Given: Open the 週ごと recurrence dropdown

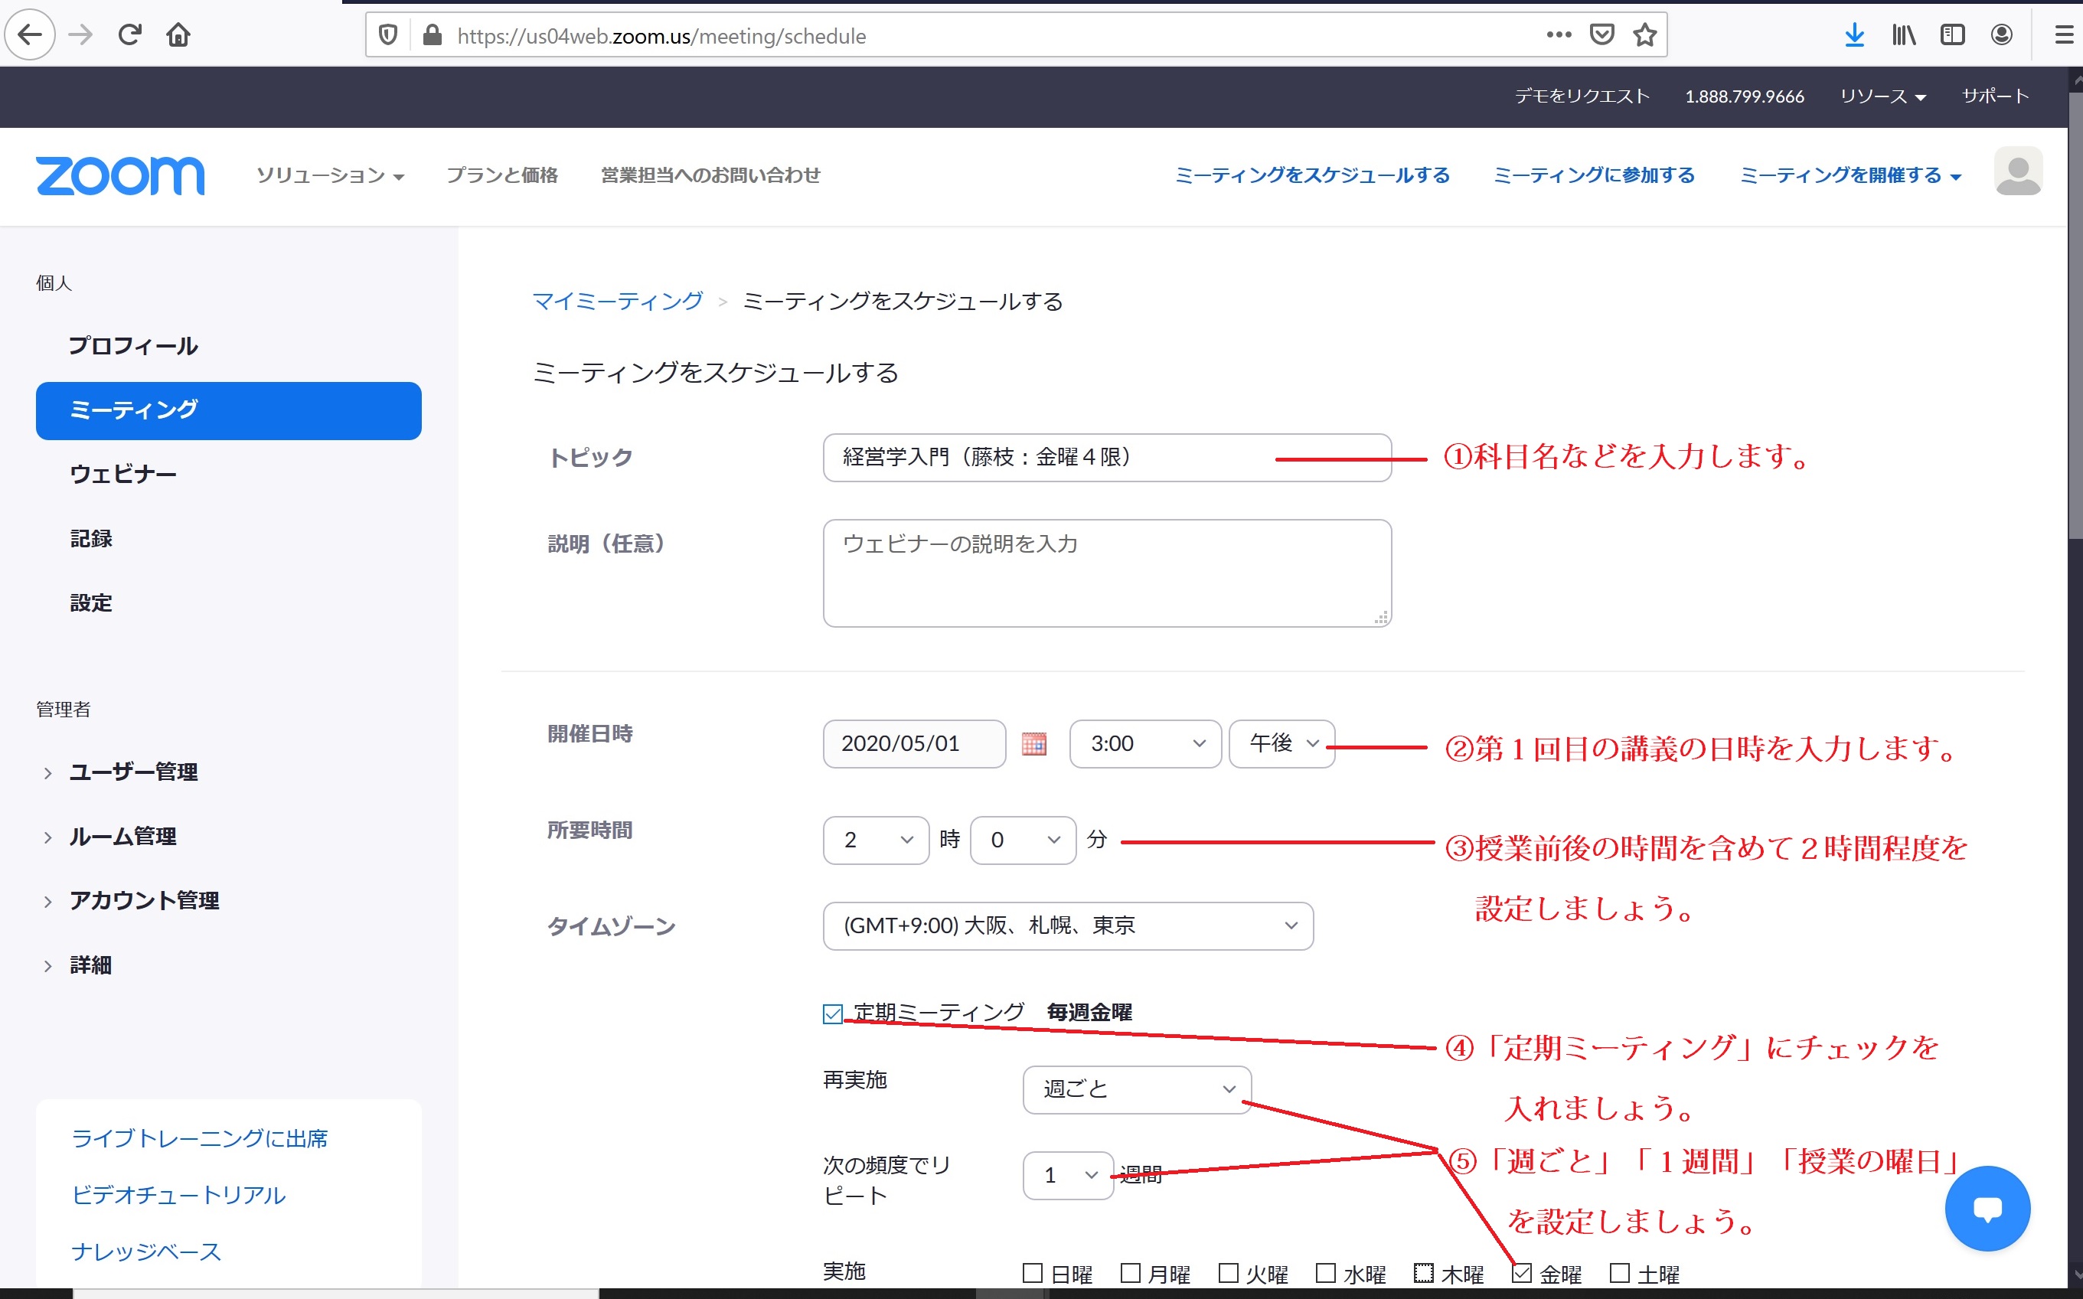Looking at the screenshot, I should click(x=1136, y=1090).
